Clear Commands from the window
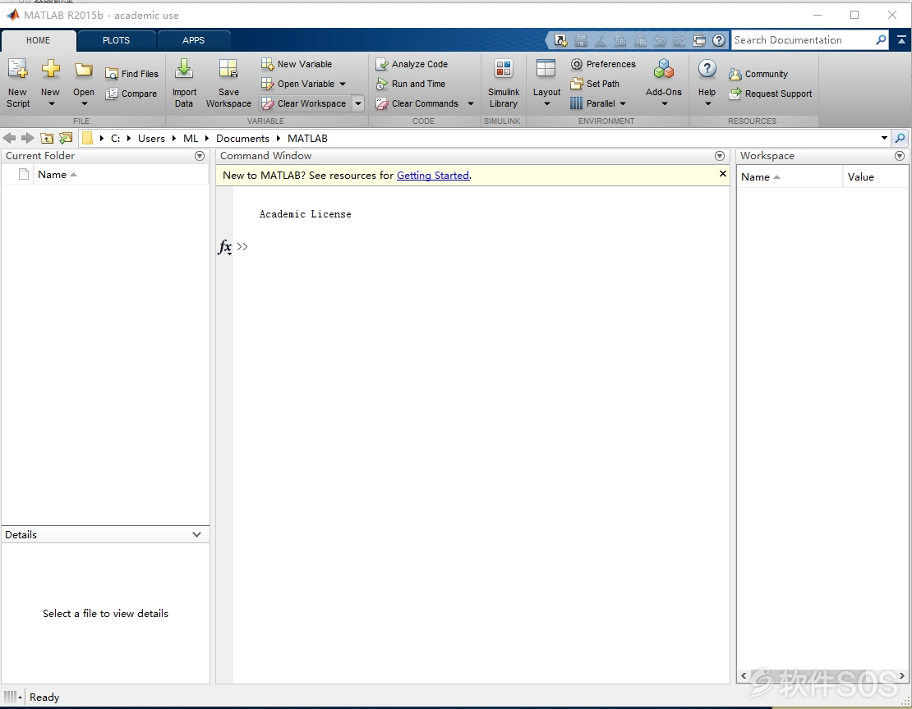This screenshot has width=912, height=709. pyautogui.click(x=417, y=103)
